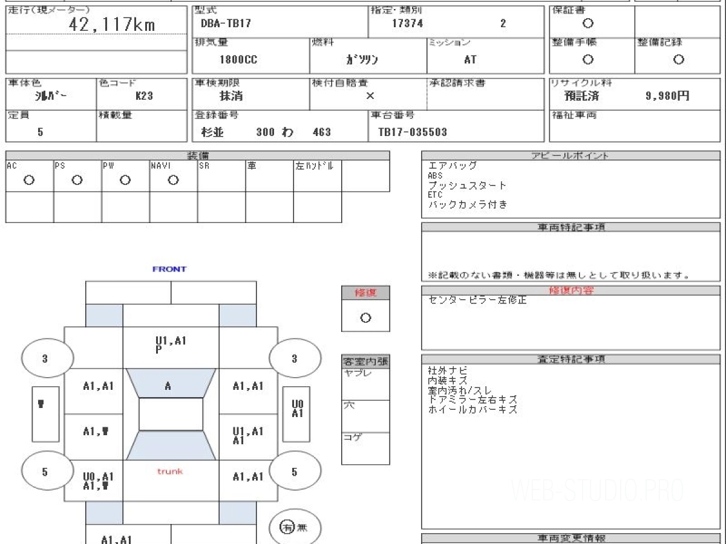The height and width of the screenshot is (544, 726).
Task: Click the K23 color code
Action: pyautogui.click(x=144, y=96)
